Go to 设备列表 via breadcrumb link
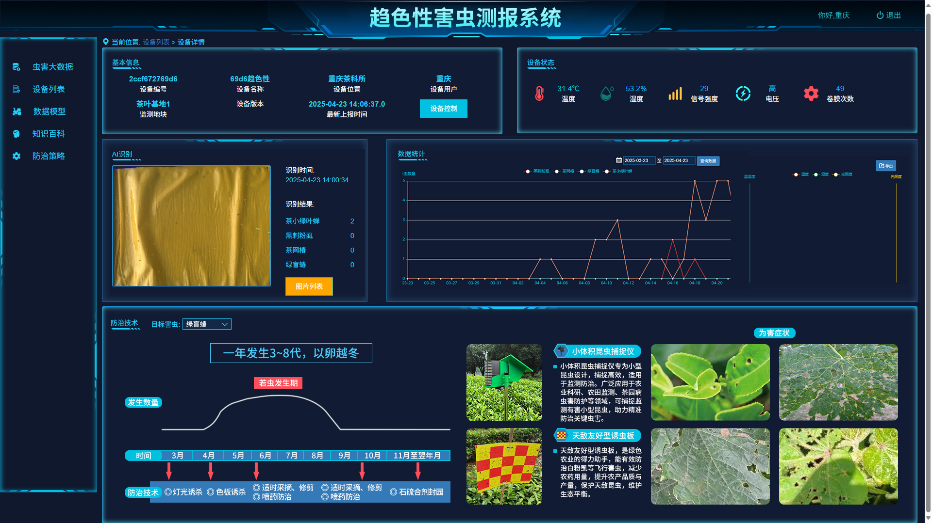 pos(156,42)
